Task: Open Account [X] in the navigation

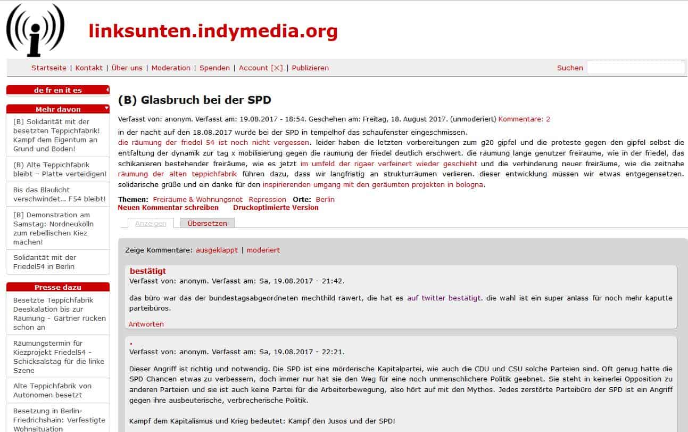Action: [x=261, y=68]
